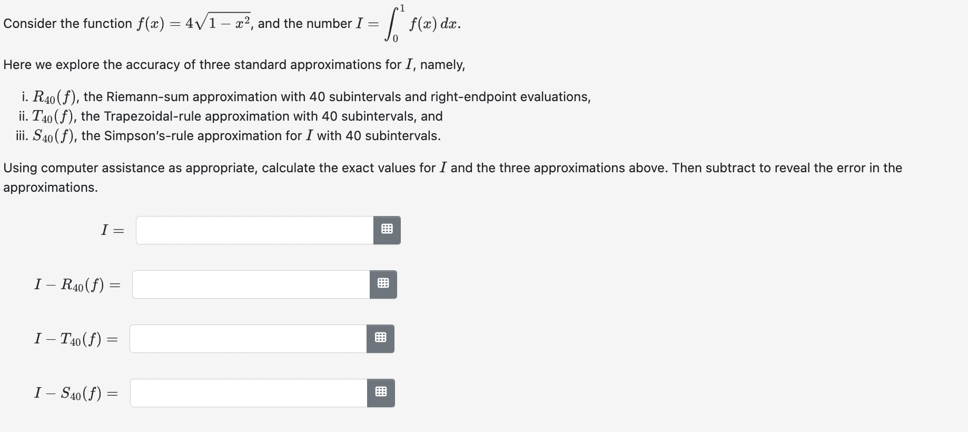Select the keypad button on the R40 error row
Screen dimensions: 968x432
[383, 284]
